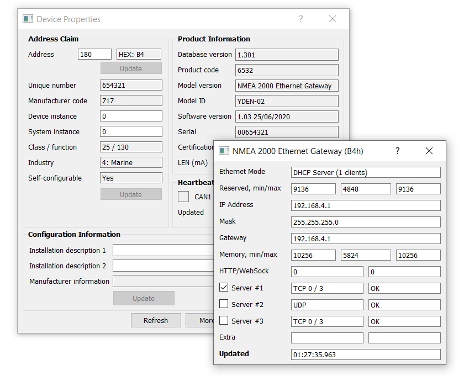Click the second HTTP/WebSock value field

[404, 272]
